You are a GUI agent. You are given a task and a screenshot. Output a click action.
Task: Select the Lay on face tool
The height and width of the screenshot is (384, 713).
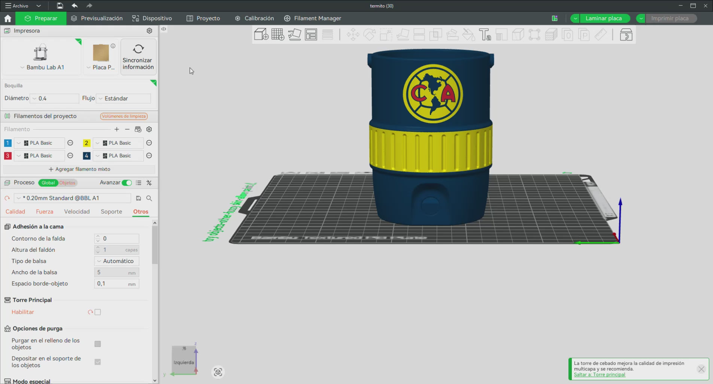pyautogui.click(x=403, y=35)
